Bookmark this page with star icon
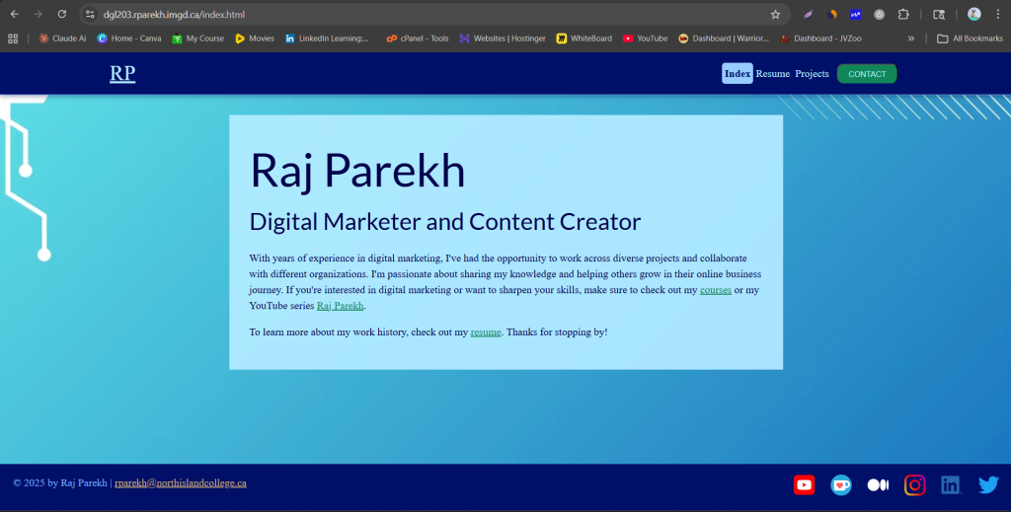This screenshot has height=512, width=1011. tap(775, 15)
